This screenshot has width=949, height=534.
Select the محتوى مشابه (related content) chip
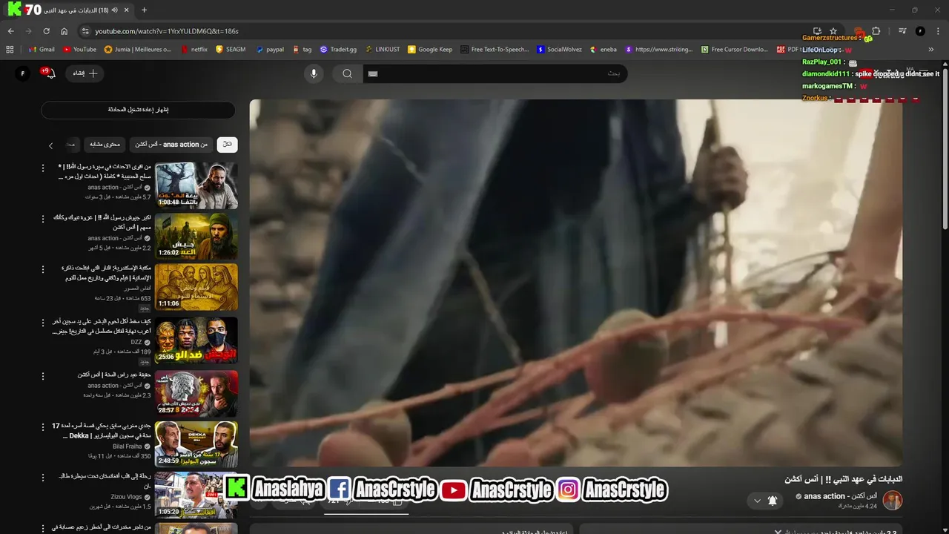point(105,145)
